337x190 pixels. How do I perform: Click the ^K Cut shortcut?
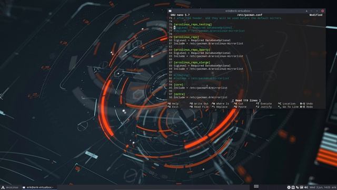(239, 103)
